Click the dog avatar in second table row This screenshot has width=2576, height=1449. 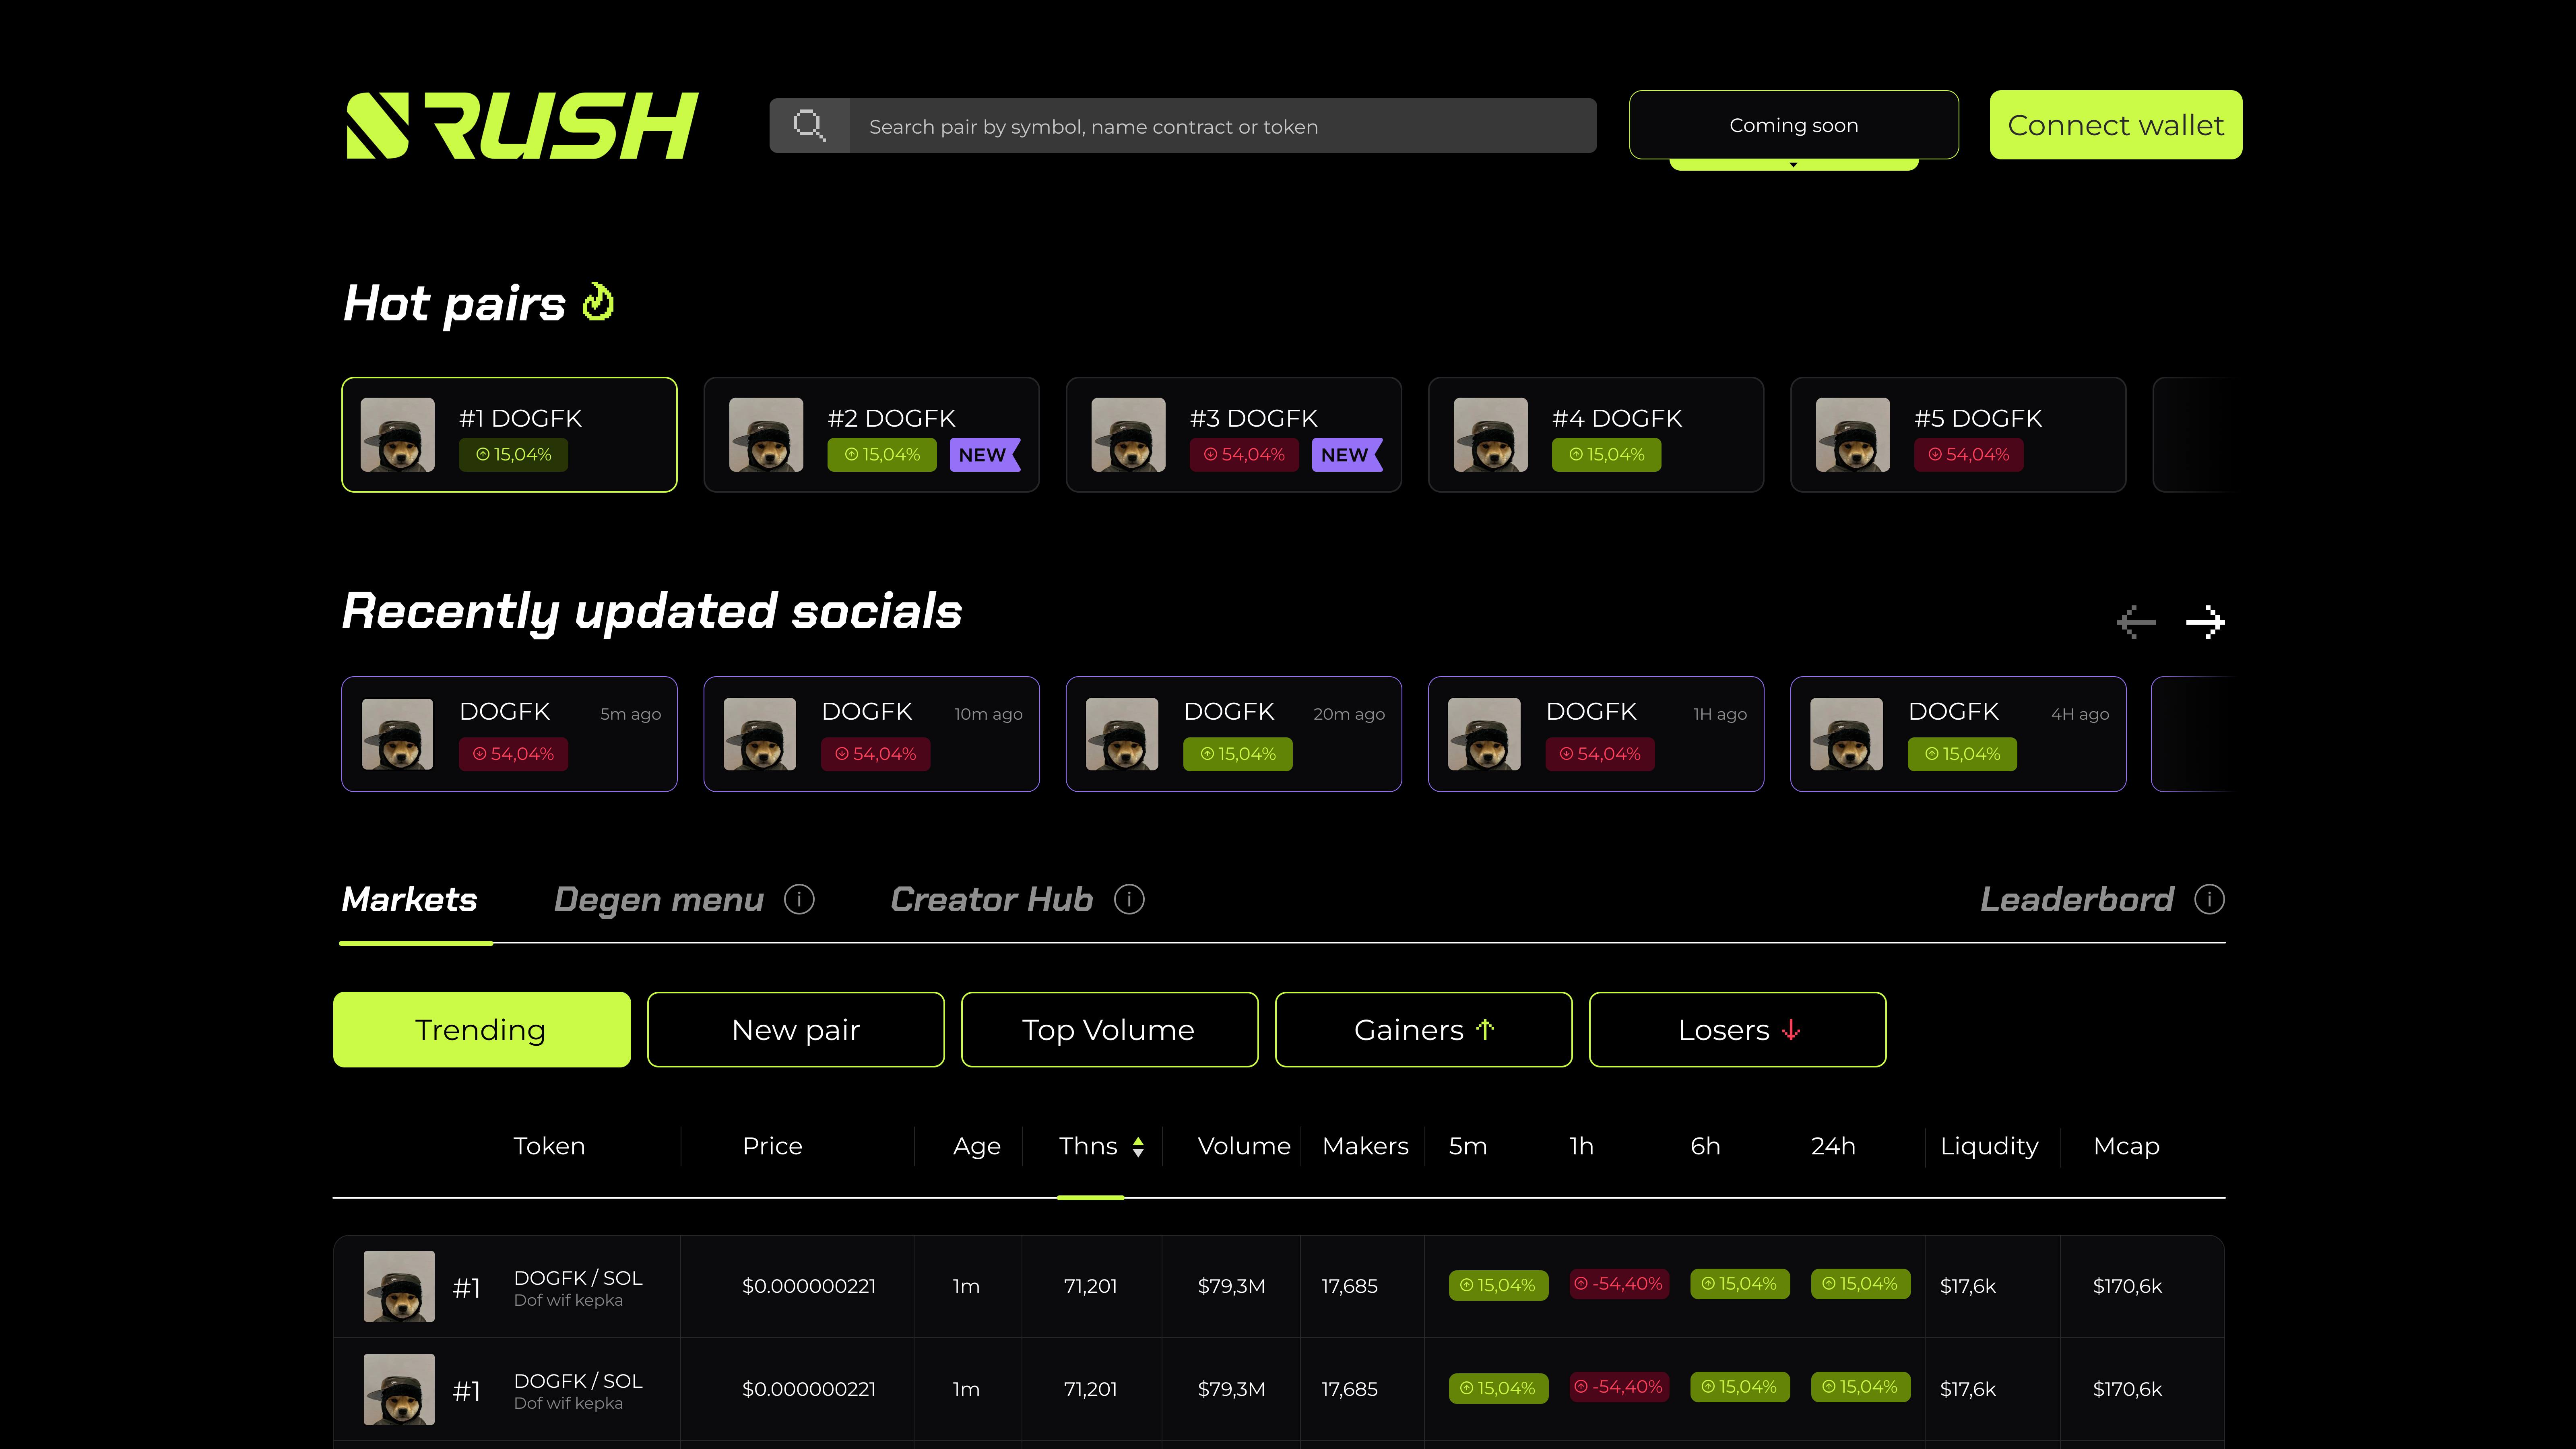[x=399, y=1389]
